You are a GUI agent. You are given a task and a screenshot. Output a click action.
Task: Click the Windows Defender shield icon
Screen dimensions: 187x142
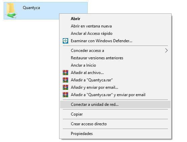click(x=65, y=41)
